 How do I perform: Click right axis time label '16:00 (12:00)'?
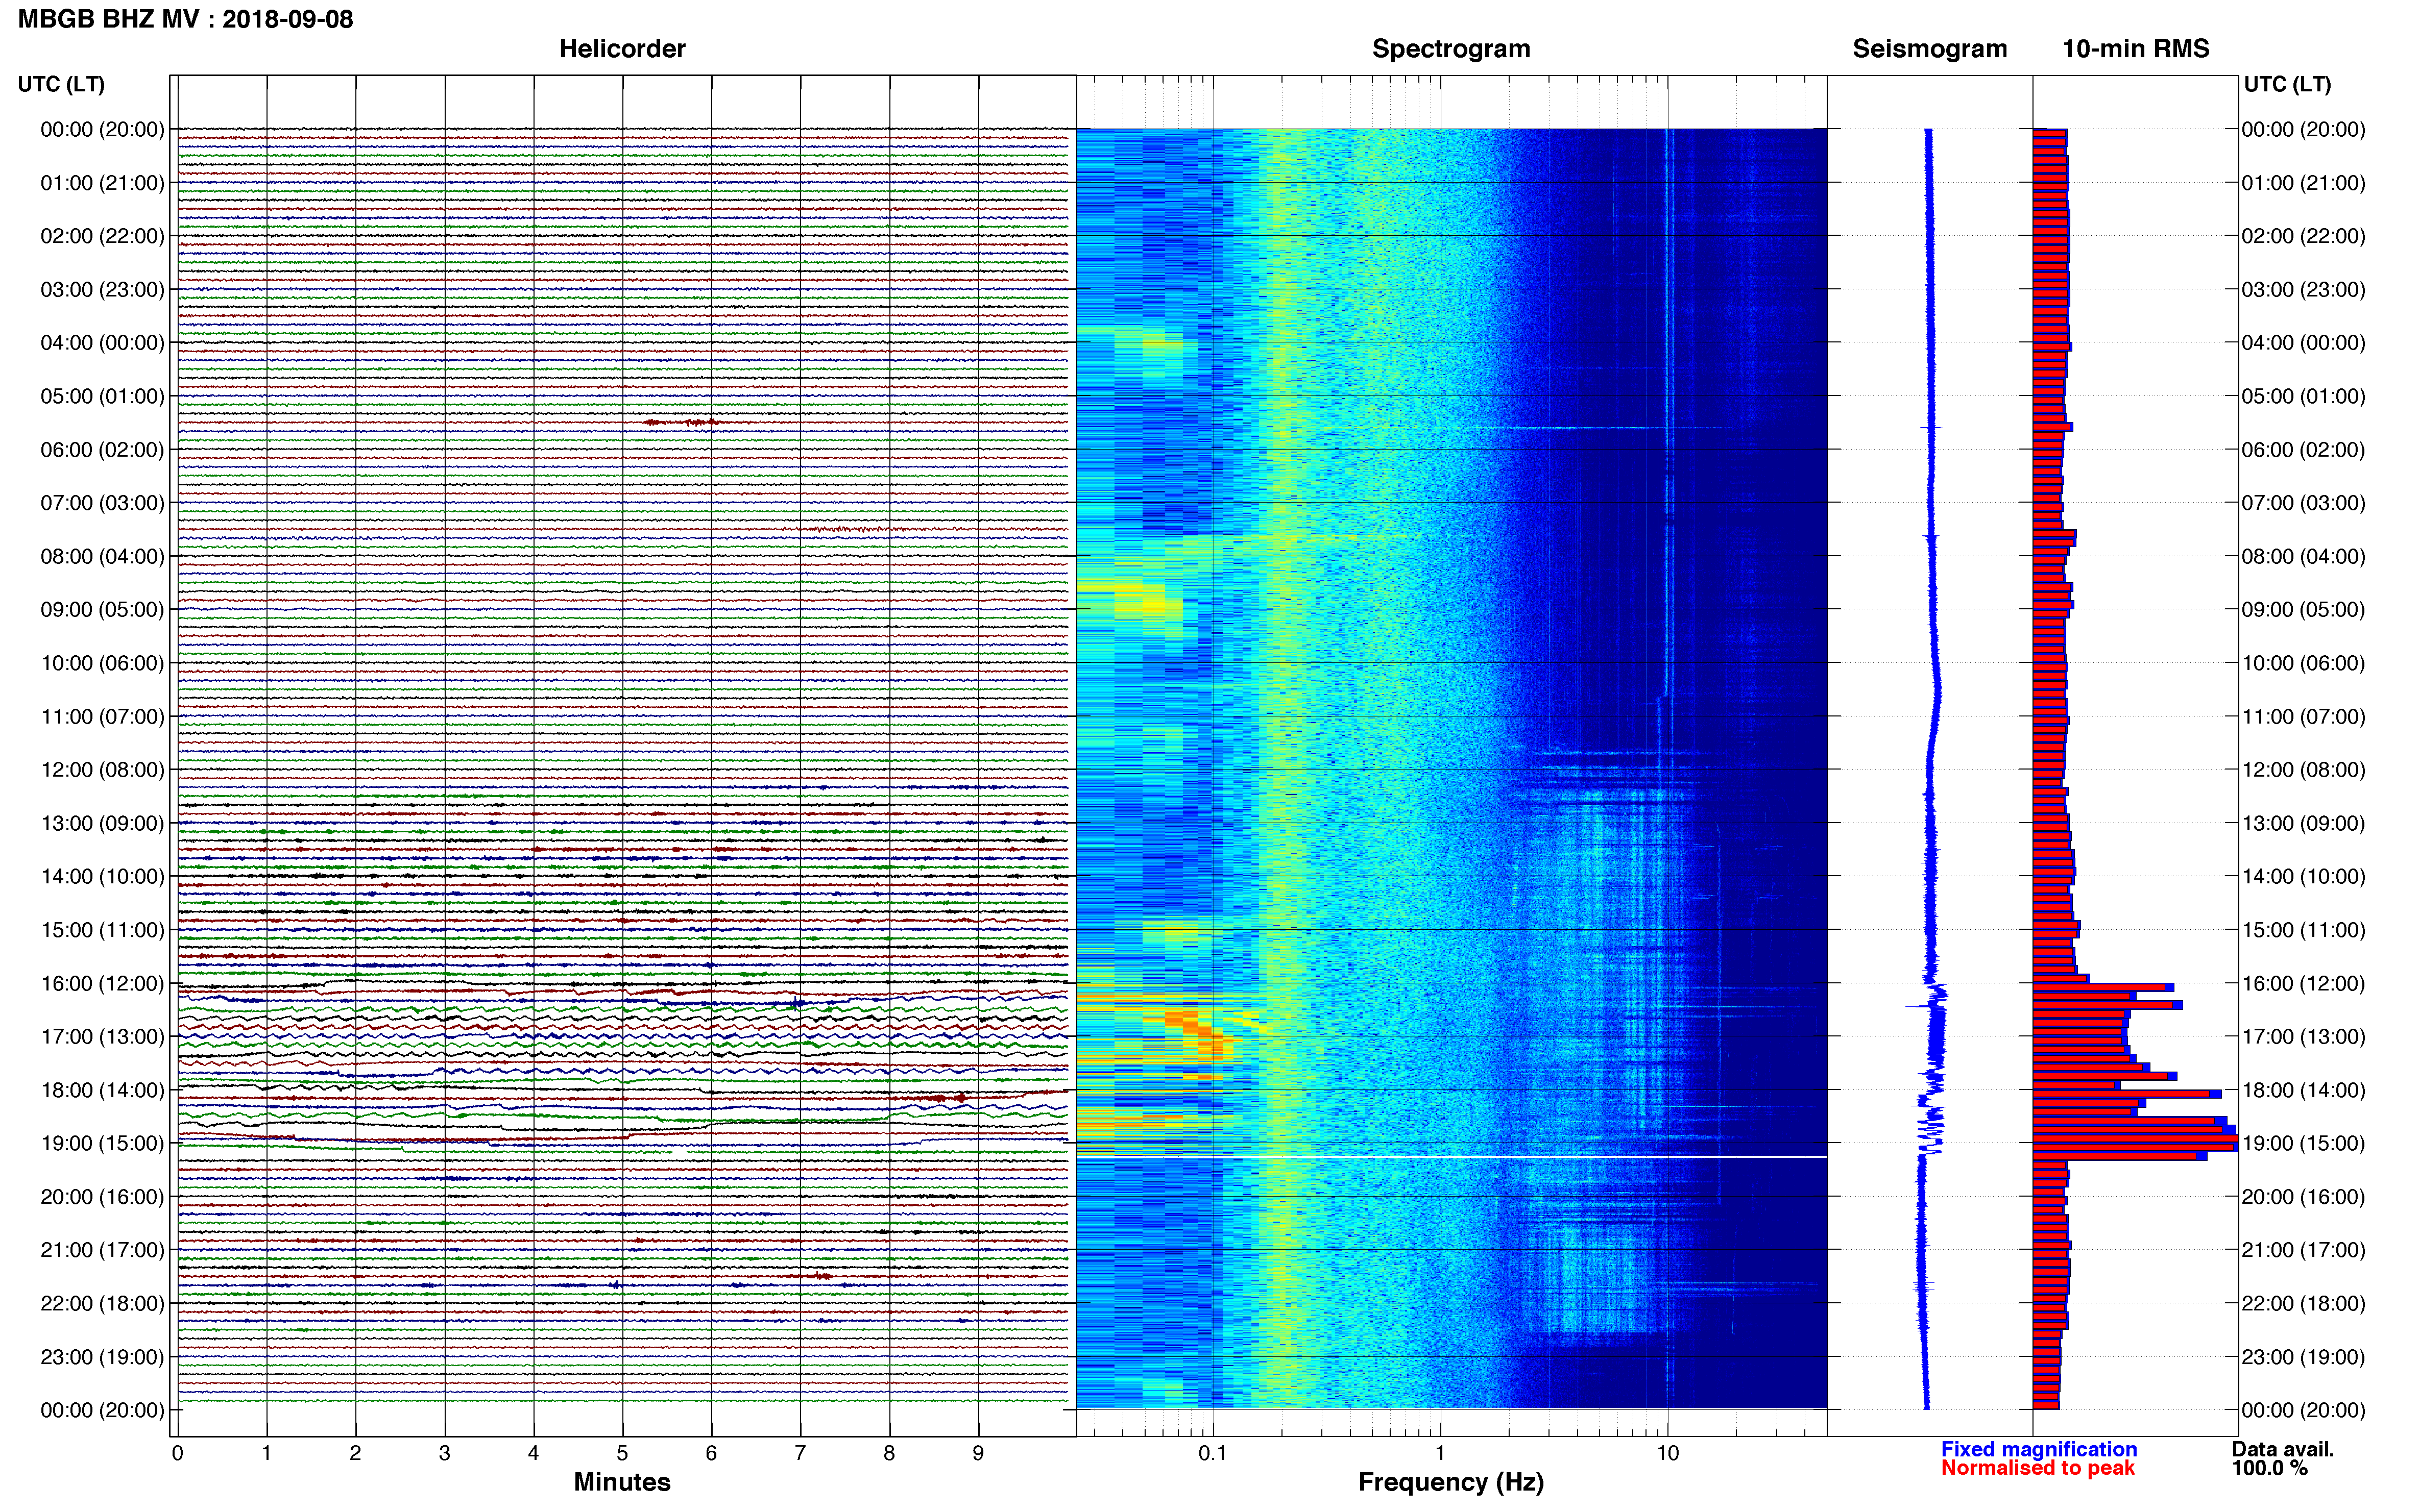(x=2304, y=983)
